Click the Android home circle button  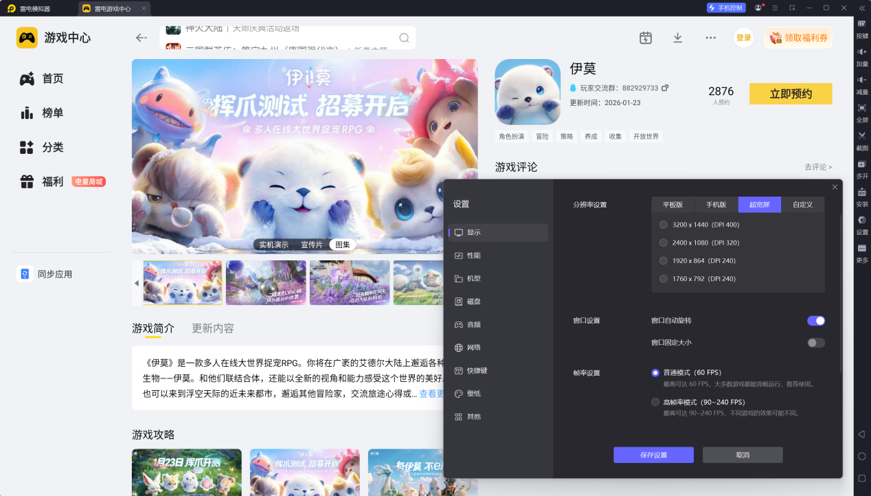coord(862,456)
